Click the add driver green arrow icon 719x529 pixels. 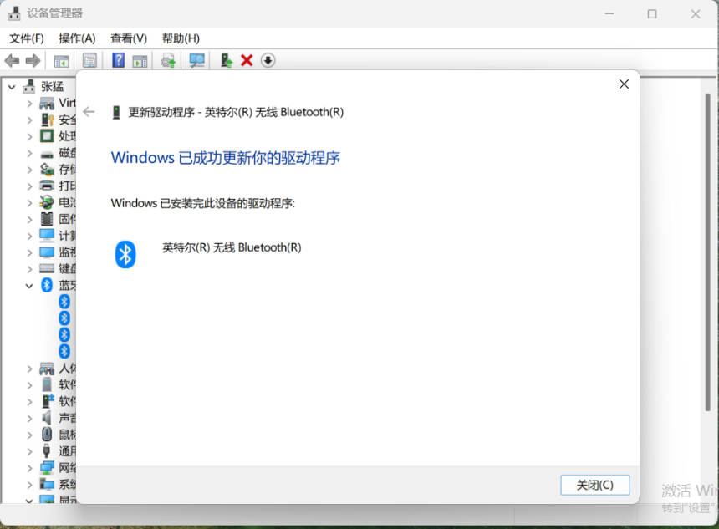pos(226,60)
